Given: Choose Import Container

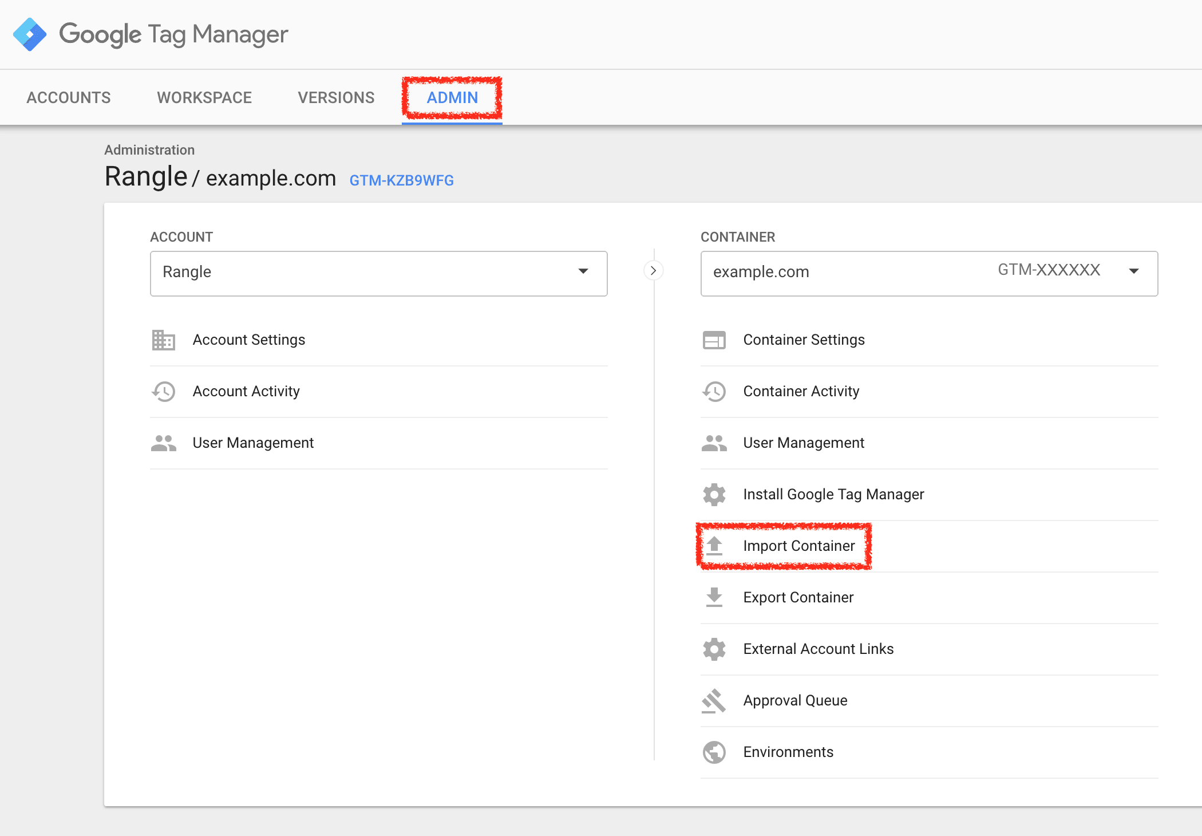Looking at the screenshot, I should 930,546.
